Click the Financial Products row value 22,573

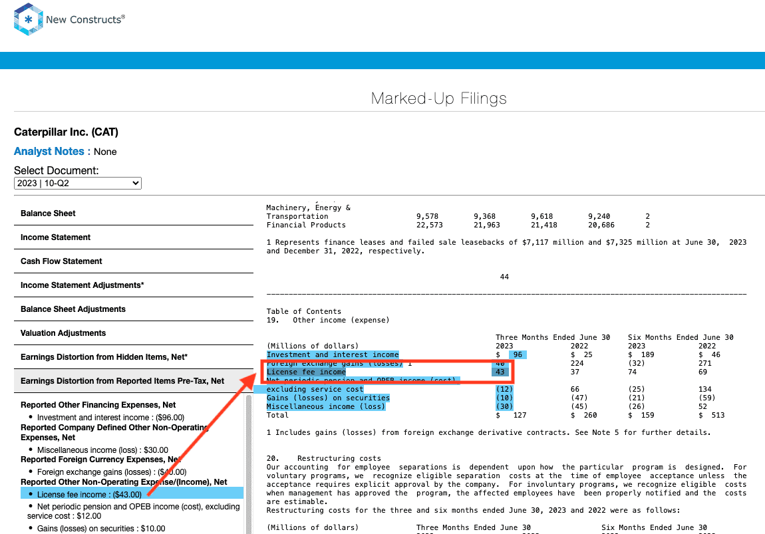(429, 225)
